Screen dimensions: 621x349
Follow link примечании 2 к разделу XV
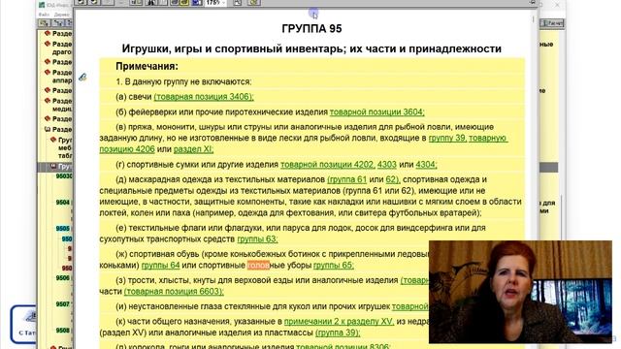[x=339, y=321]
